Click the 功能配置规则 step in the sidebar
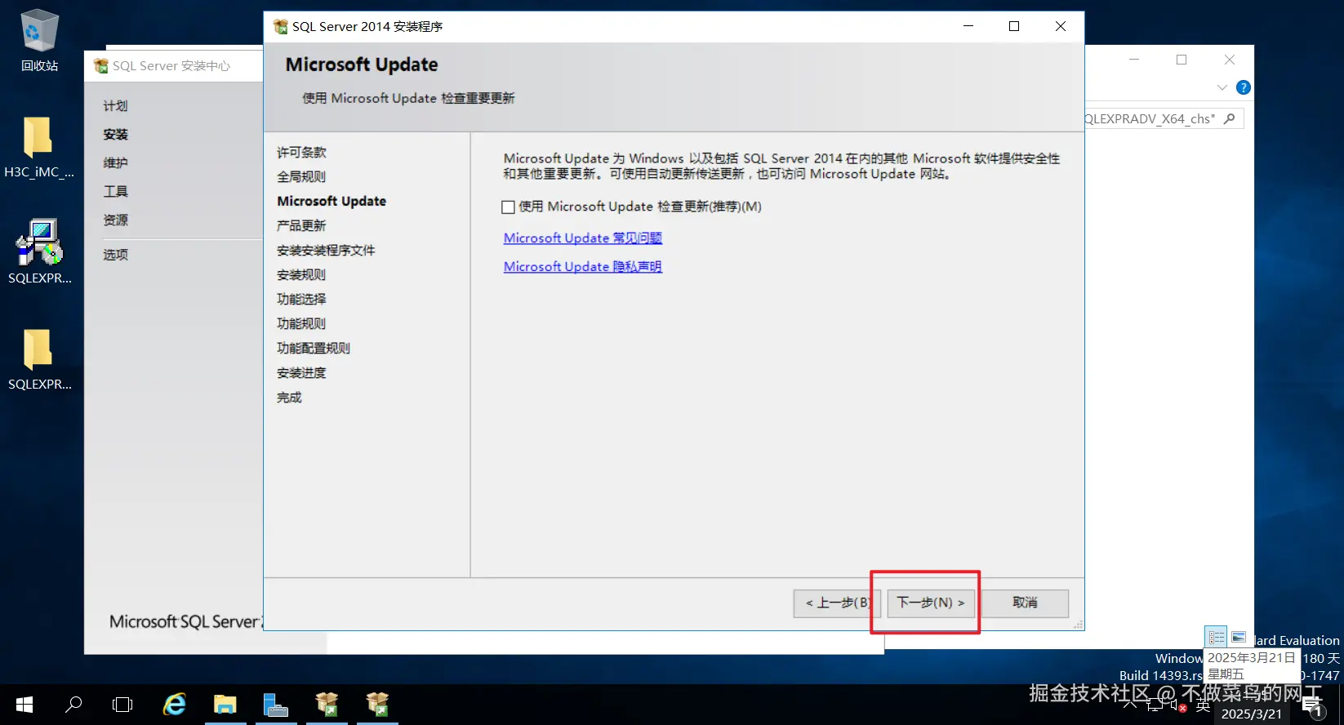The height and width of the screenshot is (725, 1344). 314,349
